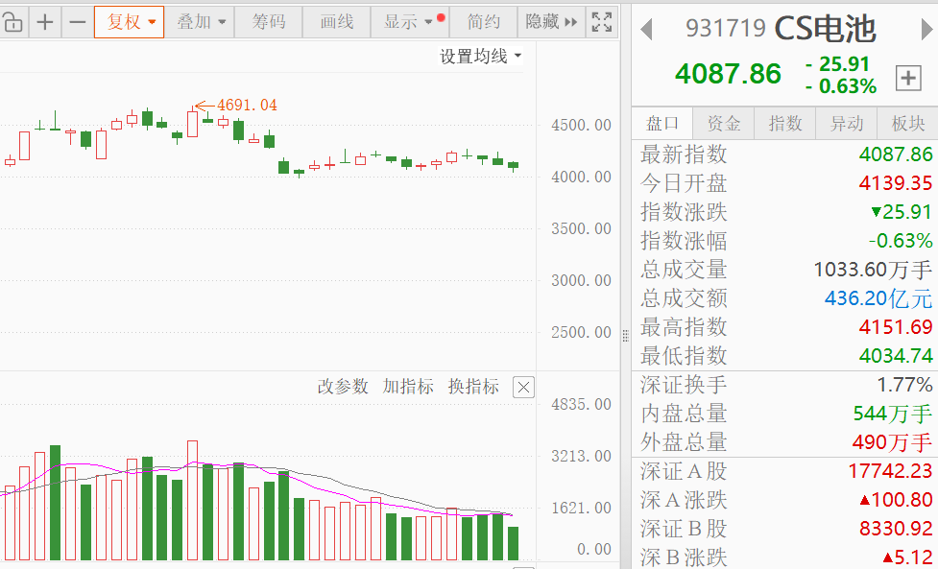Click 隐藏 to hide side panel
This screenshot has height=569, width=938.
pos(551,22)
